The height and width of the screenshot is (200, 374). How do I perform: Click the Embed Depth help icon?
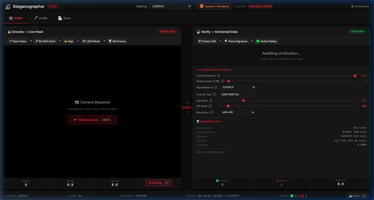pos(222,81)
